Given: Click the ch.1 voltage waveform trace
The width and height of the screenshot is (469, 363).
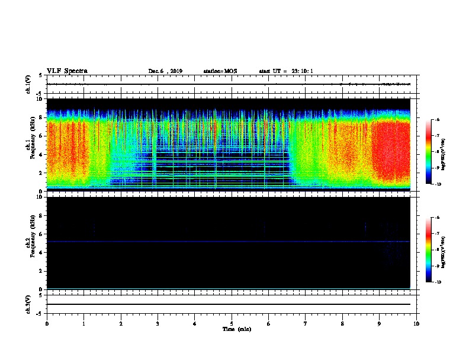Looking at the screenshot, I should click(x=228, y=84).
